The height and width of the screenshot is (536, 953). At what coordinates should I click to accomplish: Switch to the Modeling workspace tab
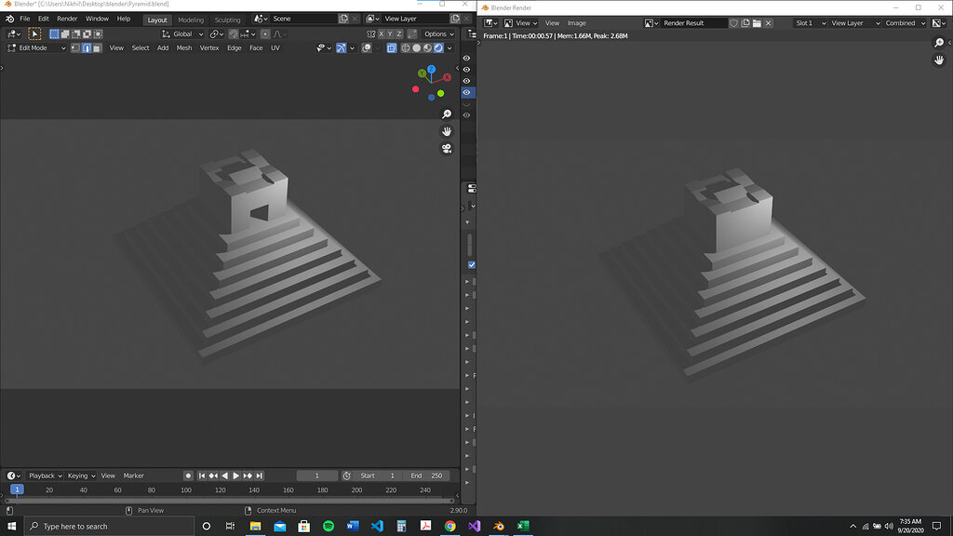point(190,19)
